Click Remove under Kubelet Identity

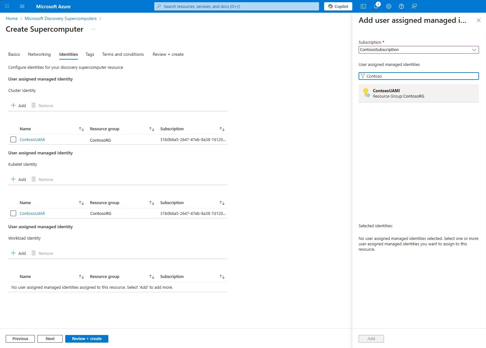(x=42, y=179)
